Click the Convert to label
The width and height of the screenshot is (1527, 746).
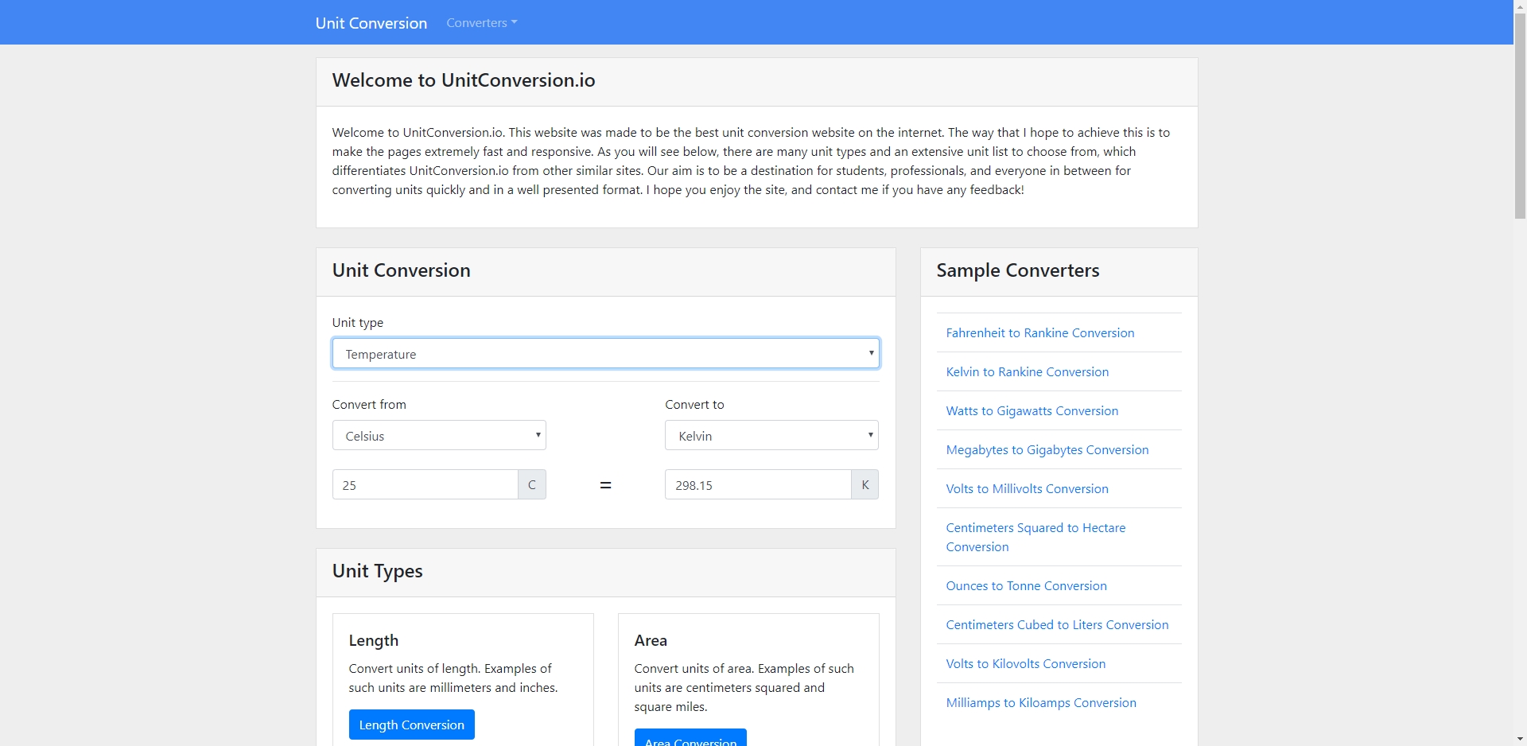(x=694, y=405)
